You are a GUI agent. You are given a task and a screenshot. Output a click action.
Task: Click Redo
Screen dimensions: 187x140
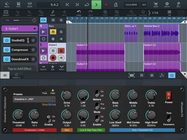coord(90,13)
